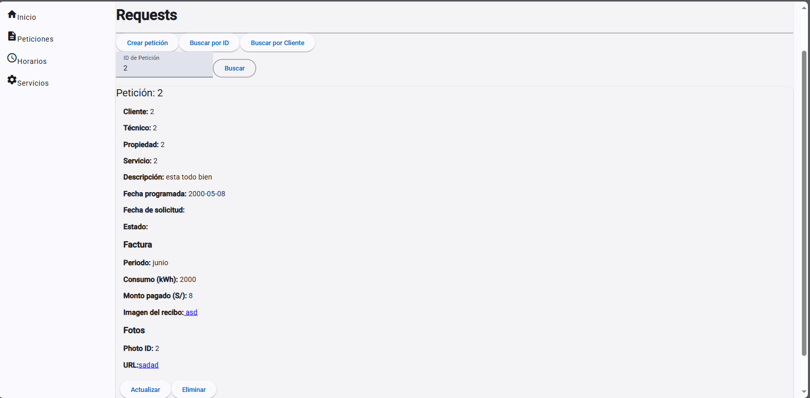
Task: Click the Monto pagado (S/): 8 row
Action: pos(158,296)
